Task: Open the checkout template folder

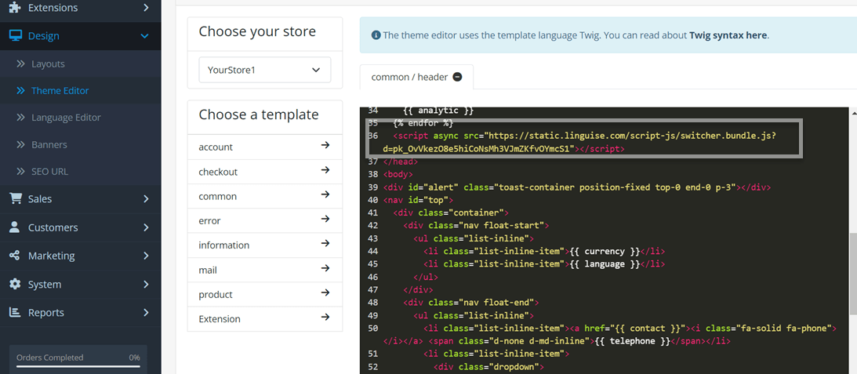Action: click(x=264, y=172)
